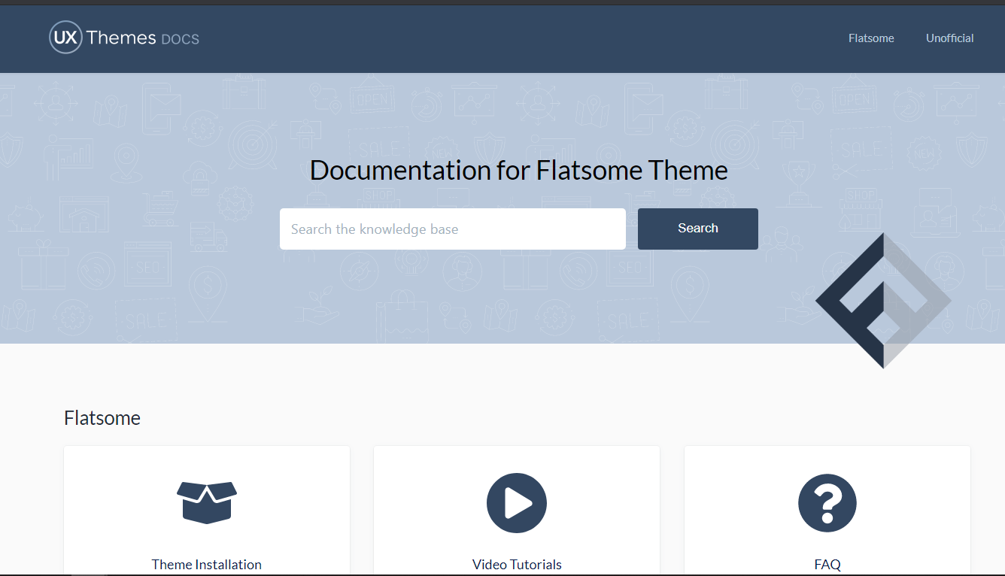Click the Video Tutorials play icon

517,503
